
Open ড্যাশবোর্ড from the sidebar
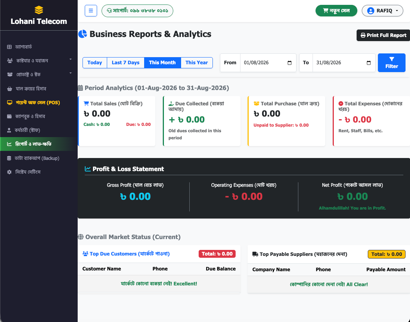(39, 47)
